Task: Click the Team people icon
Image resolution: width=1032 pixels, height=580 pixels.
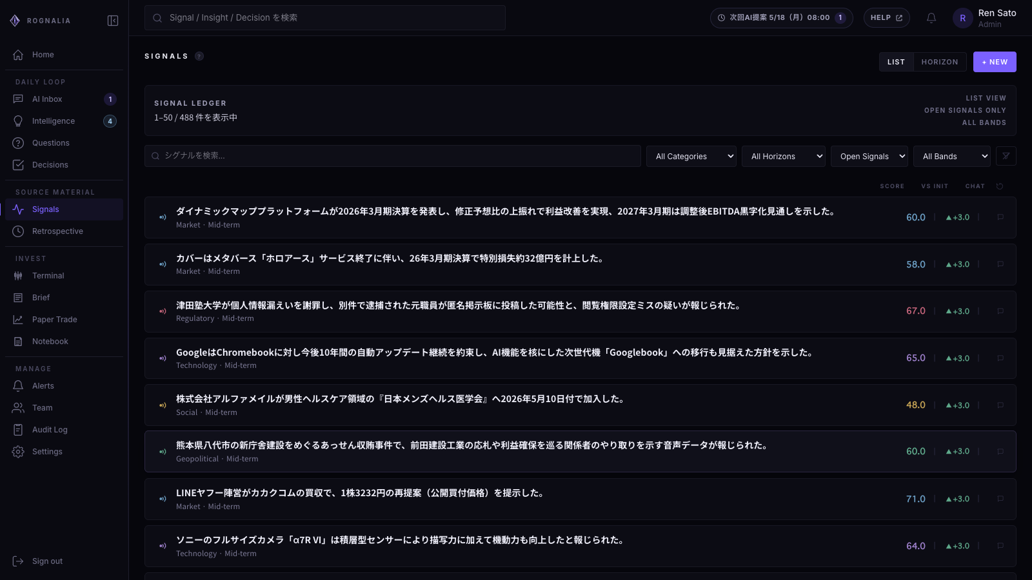Action: pos(18,408)
